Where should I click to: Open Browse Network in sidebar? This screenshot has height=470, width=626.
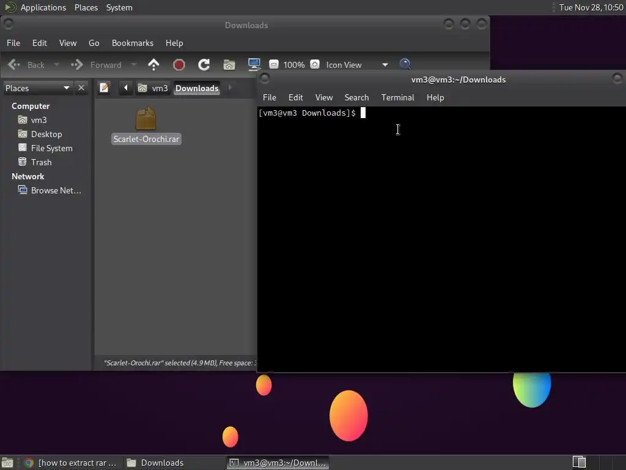tap(50, 190)
